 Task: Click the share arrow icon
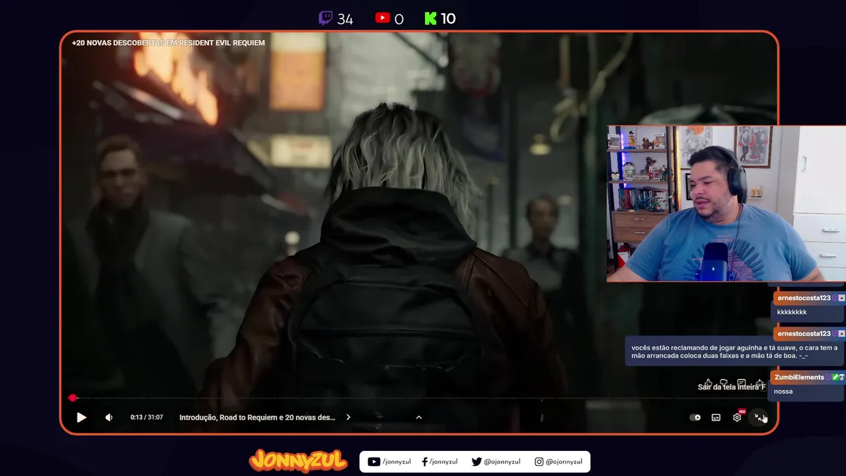tap(759, 383)
